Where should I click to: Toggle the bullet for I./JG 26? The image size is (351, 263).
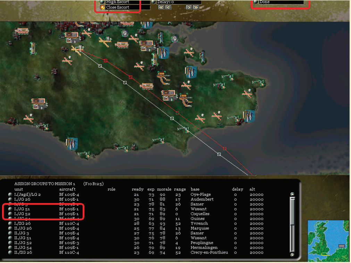[x=10, y=199]
